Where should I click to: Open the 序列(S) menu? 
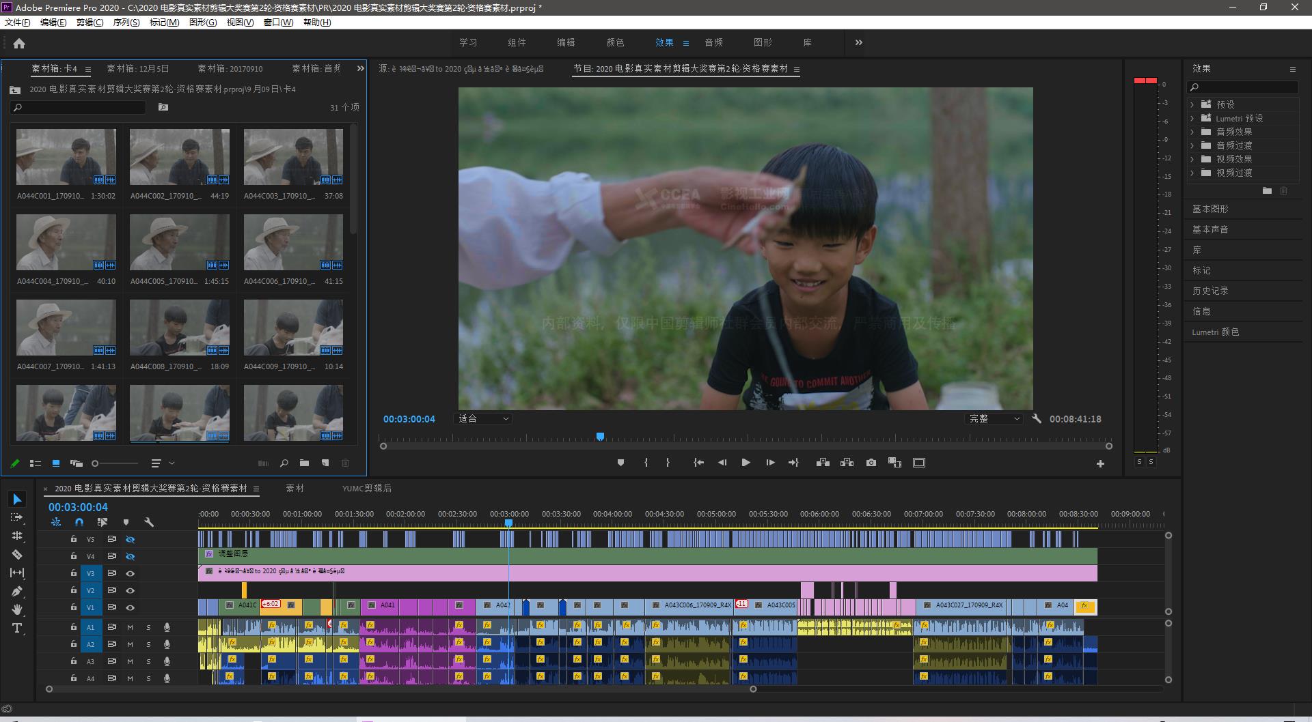[126, 23]
